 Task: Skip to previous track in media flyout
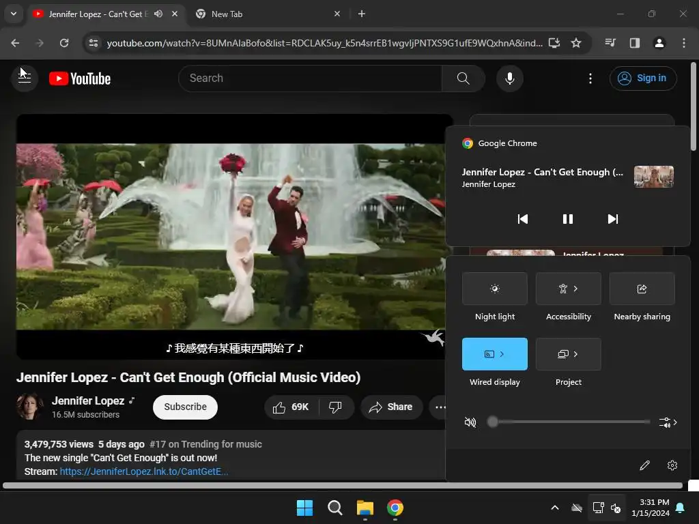click(523, 219)
